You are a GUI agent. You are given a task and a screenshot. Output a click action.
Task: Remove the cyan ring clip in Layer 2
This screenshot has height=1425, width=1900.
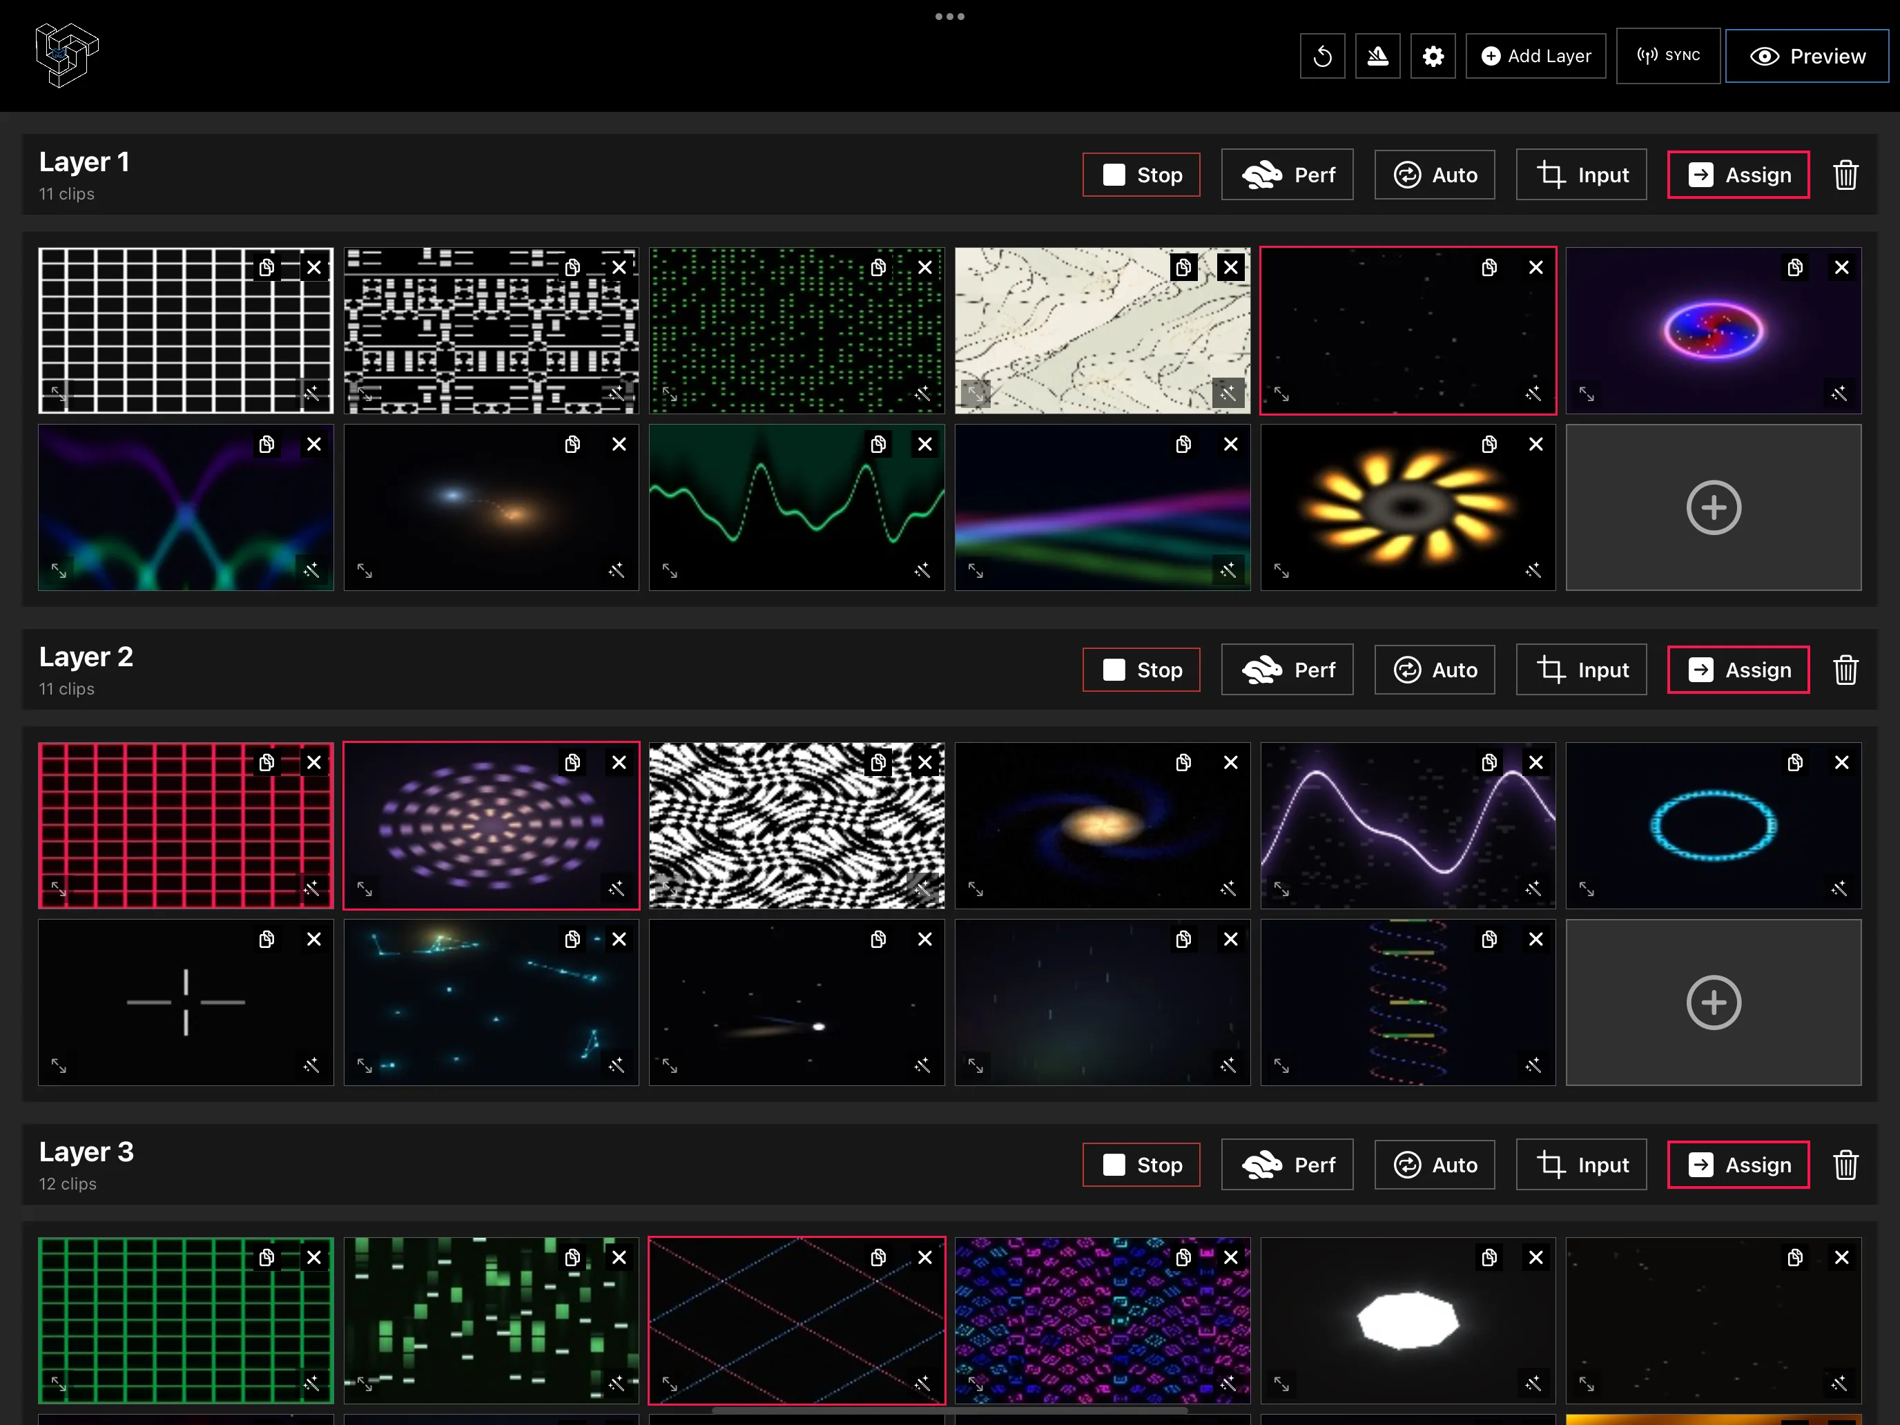click(1841, 763)
